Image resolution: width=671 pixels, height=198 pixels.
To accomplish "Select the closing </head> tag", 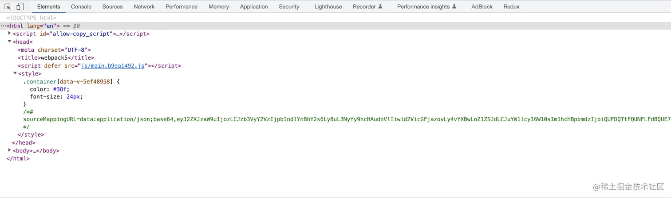I will pyautogui.click(x=24, y=143).
